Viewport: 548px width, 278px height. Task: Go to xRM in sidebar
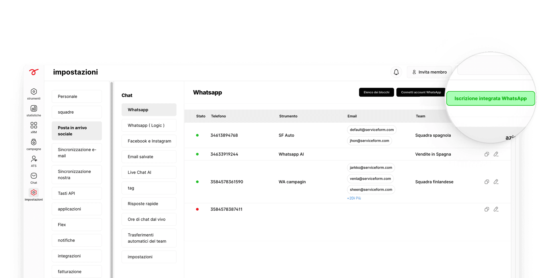pyautogui.click(x=34, y=127)
